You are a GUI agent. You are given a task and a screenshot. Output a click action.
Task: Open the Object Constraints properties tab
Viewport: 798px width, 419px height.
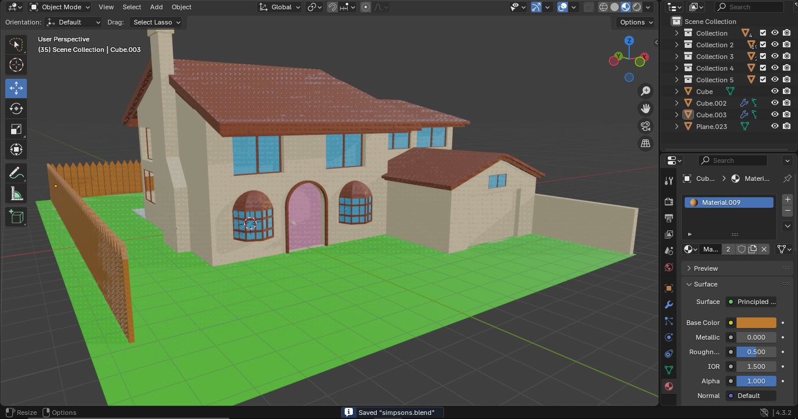pos(669,354)
